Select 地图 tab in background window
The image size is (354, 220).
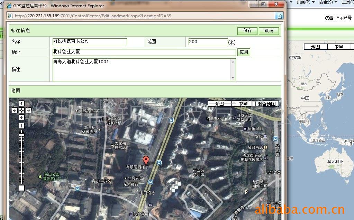[316, 47]
